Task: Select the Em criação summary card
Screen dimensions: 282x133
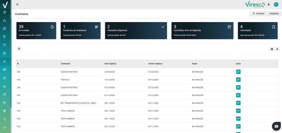Action: pyautogui.click(x=36, y=31)
